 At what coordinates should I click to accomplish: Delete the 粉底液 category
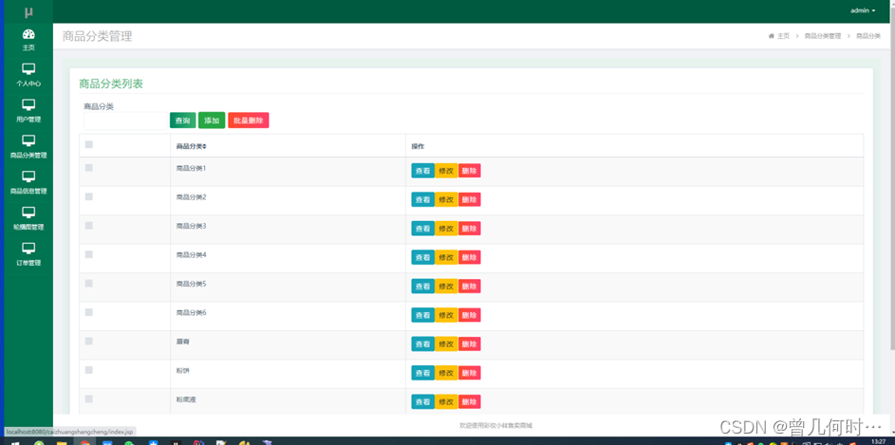(469, 401)
